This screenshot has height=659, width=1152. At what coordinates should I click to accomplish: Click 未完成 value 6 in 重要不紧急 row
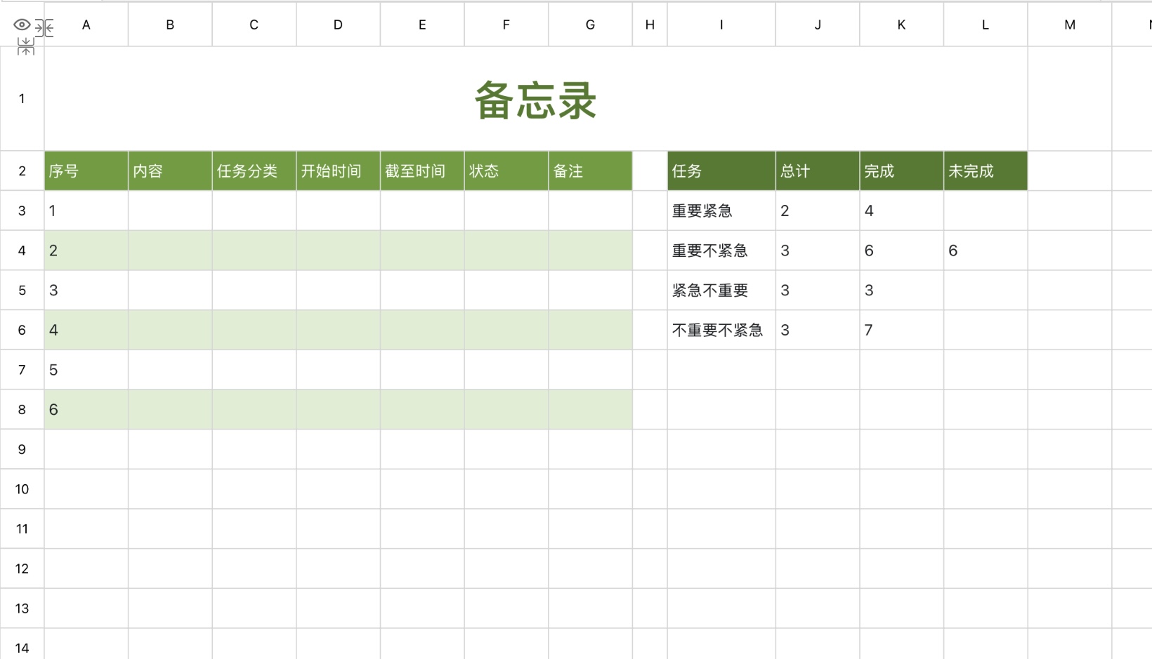(986, 251)
